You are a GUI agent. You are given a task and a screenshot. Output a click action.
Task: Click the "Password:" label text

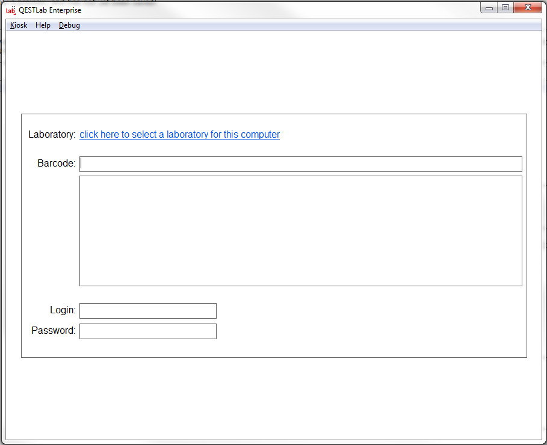54,331
